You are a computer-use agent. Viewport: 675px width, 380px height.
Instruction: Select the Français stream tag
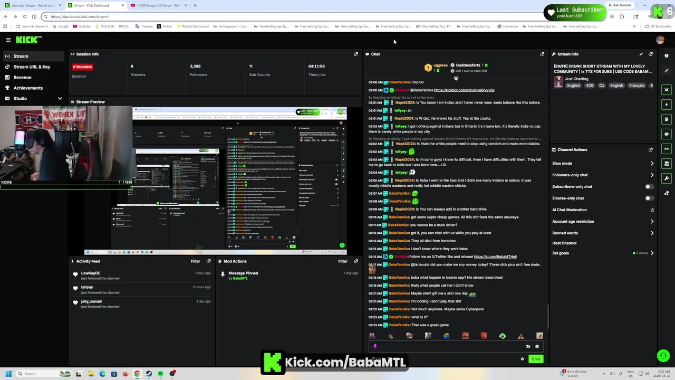pyautogui.click(x=637, y=85)
